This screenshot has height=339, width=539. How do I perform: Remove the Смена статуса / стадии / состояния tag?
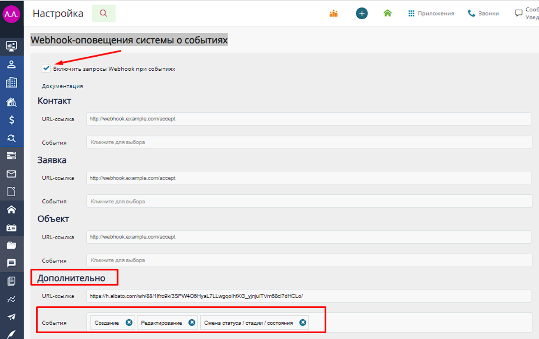[x=303, y=323]
